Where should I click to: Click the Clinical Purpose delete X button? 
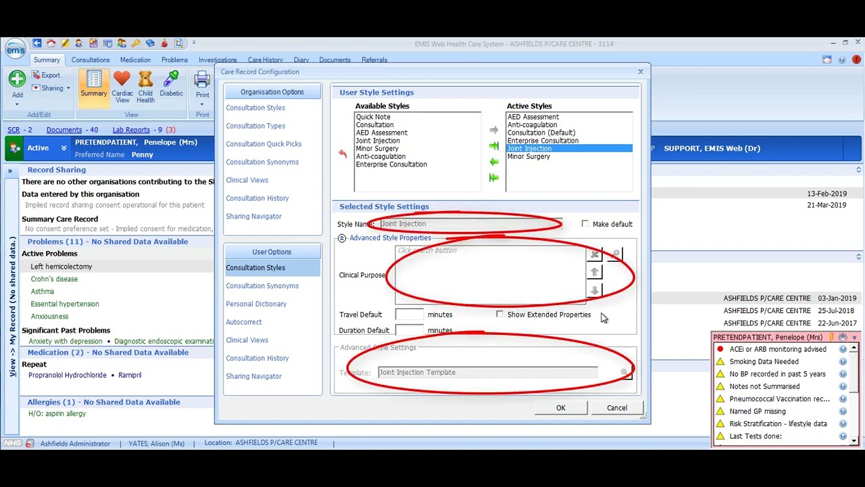coord(595,254)
